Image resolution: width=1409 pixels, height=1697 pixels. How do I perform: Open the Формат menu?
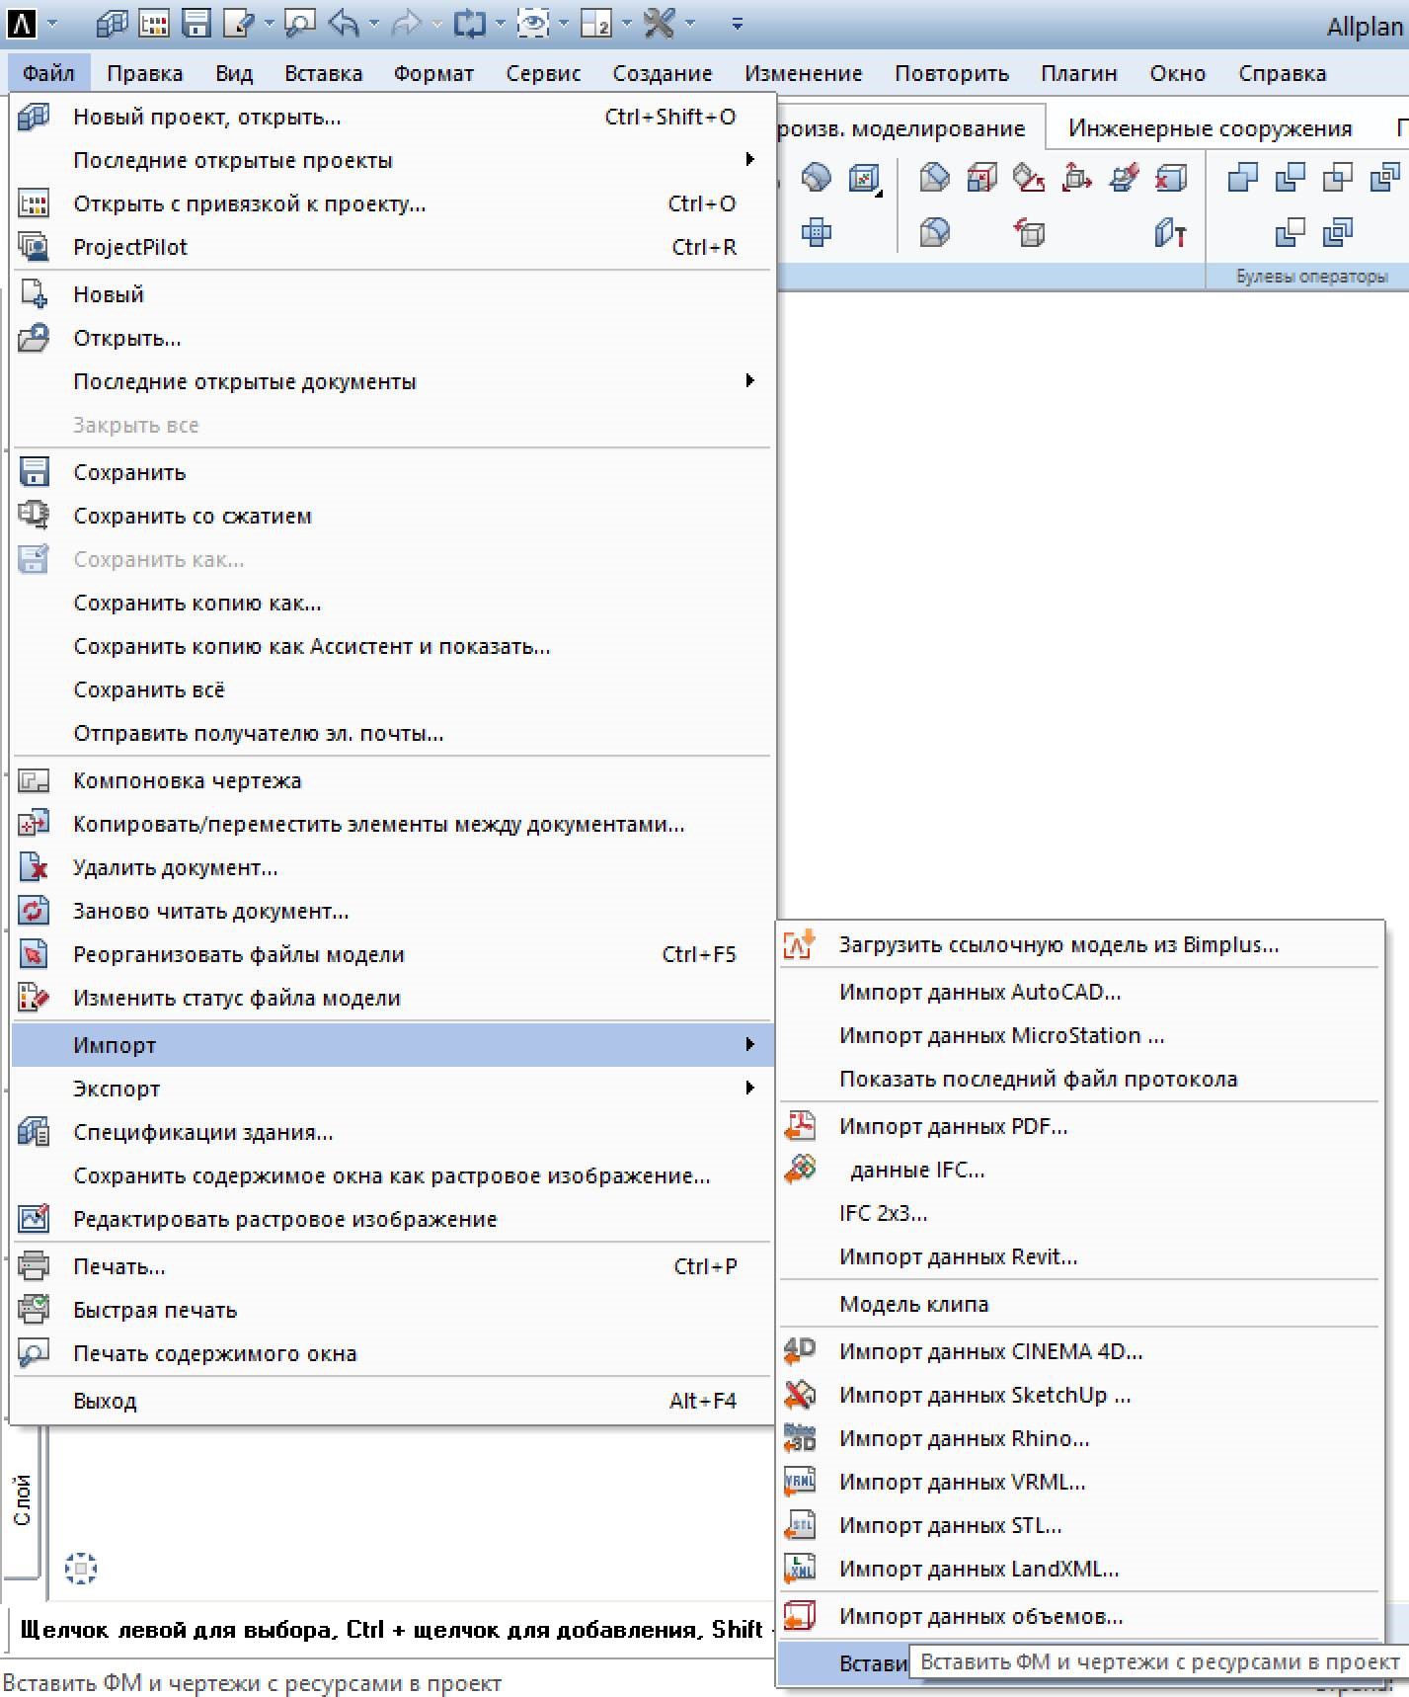[x=433, y=73]
